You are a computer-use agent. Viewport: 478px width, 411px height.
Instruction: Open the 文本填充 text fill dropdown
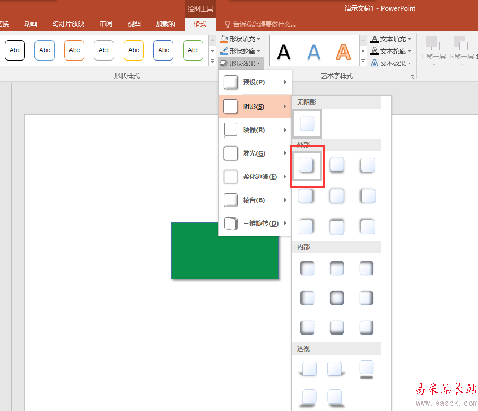390,39
